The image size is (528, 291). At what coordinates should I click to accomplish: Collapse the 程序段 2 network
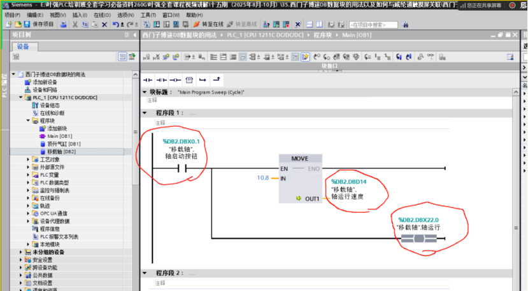(145, 273)
